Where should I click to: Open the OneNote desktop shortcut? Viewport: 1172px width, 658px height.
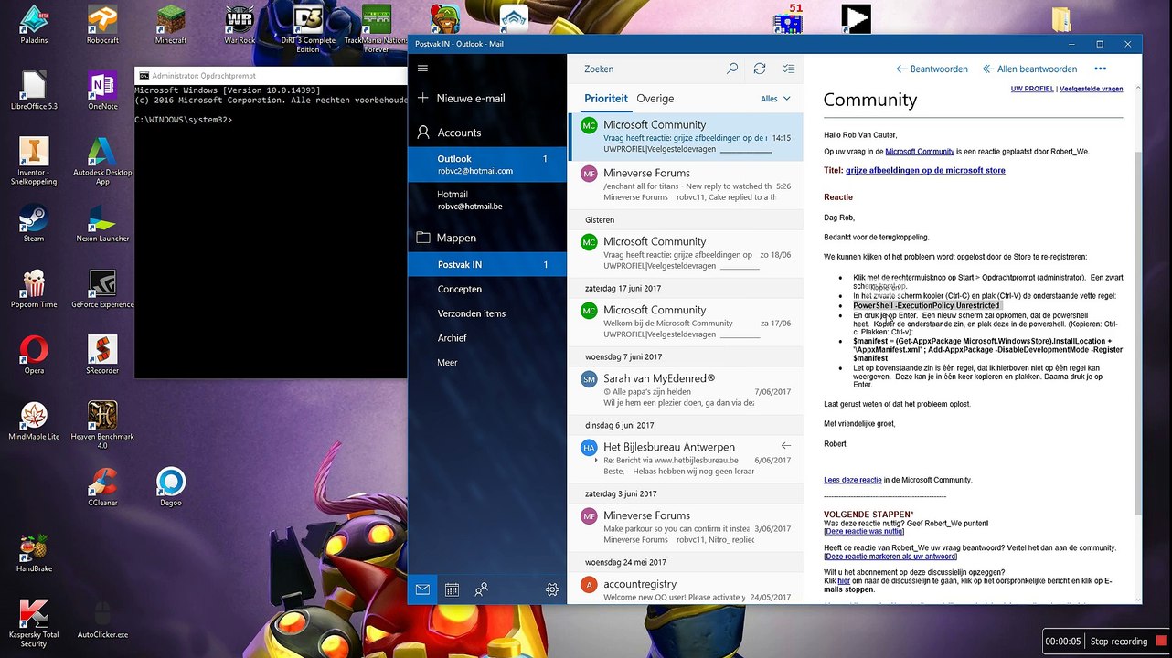coord(102,90)
